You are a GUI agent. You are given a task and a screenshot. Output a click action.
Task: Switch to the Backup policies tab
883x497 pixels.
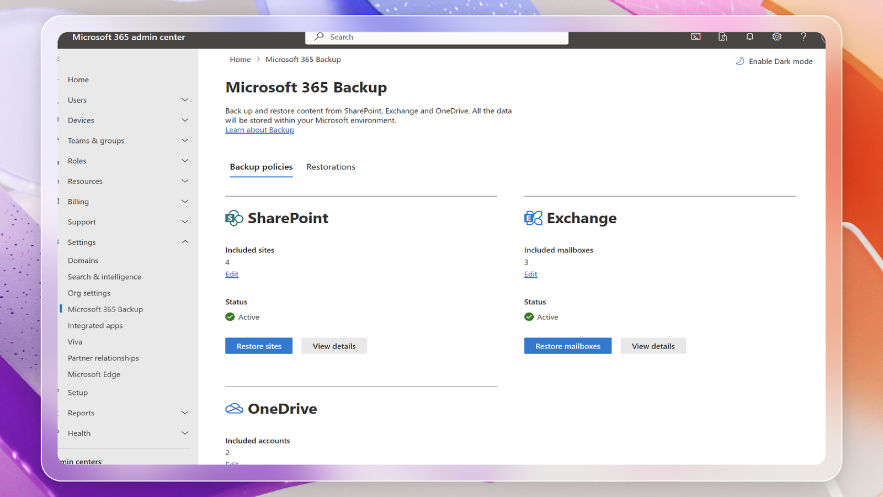pyautogui.click(x=261, y=167)
